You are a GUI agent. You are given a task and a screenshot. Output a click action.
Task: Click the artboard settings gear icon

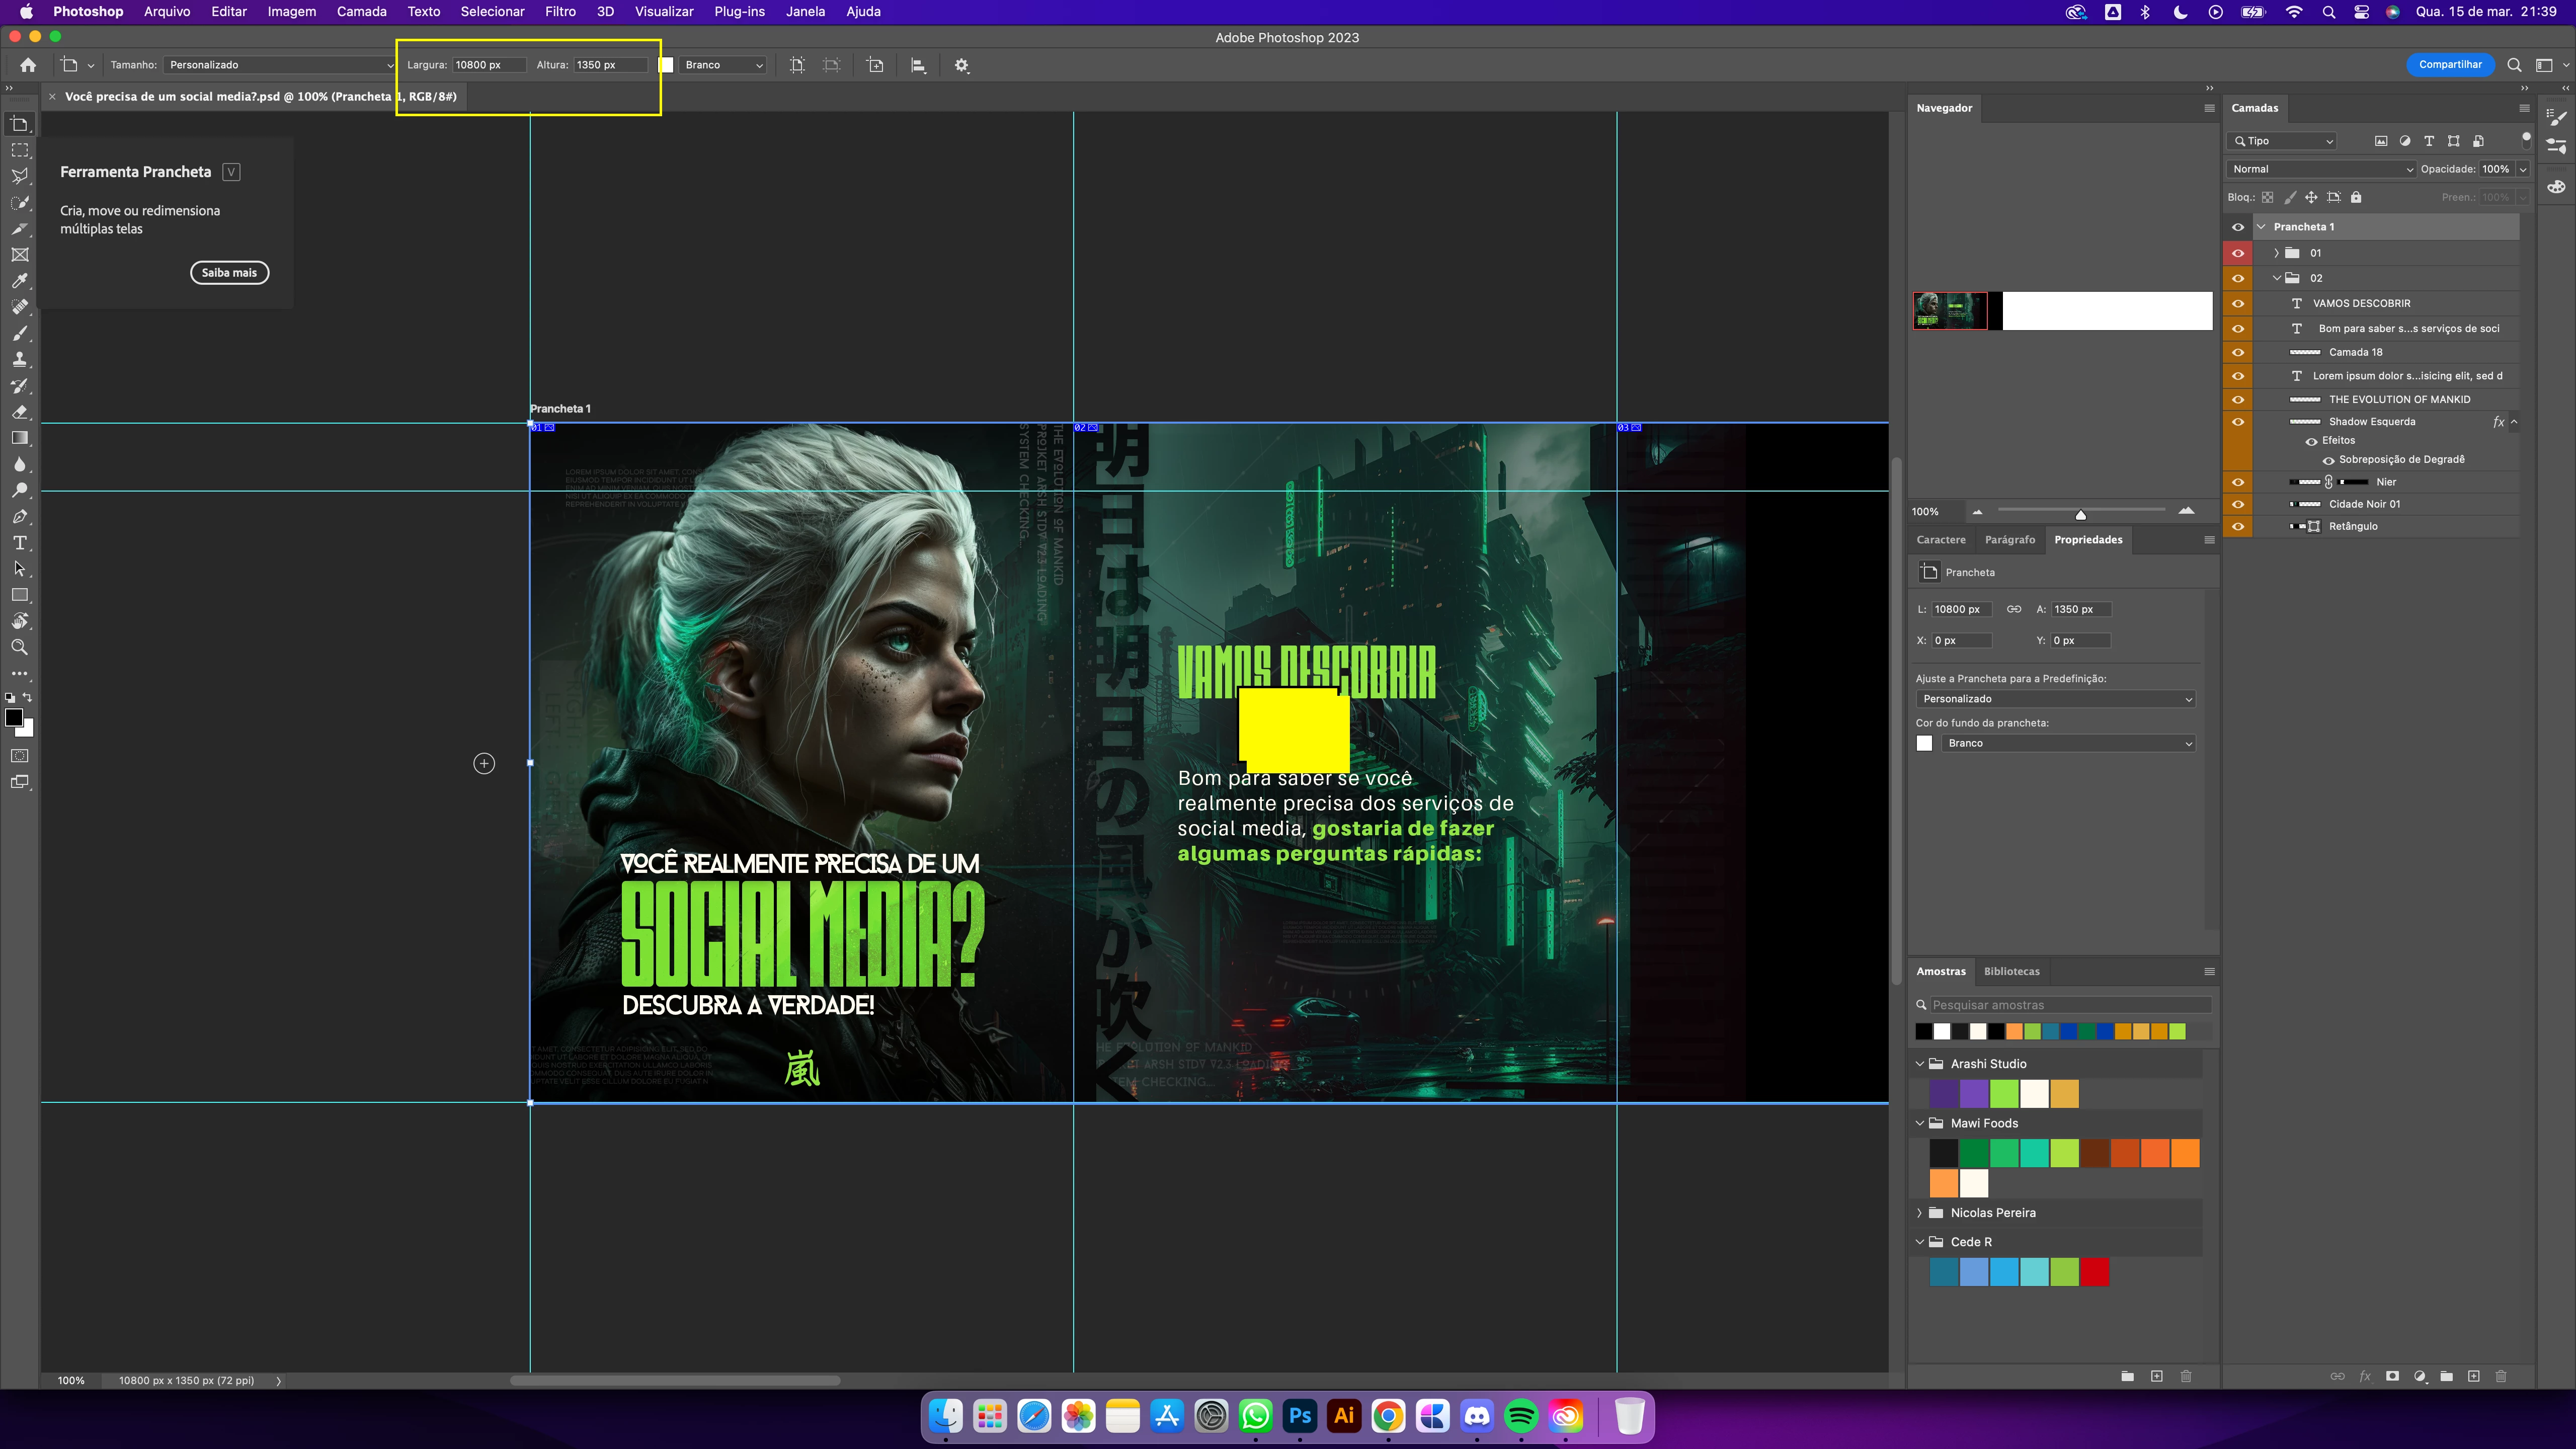(961, 65)
